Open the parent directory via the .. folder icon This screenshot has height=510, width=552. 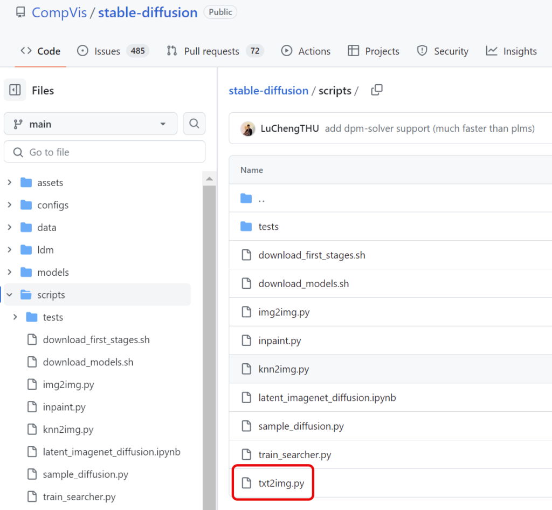(245, 198)
